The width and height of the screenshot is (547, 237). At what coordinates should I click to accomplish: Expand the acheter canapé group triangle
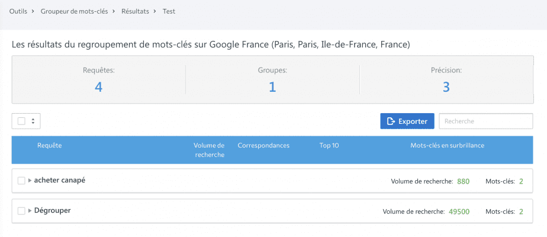[x=30, y=181]
